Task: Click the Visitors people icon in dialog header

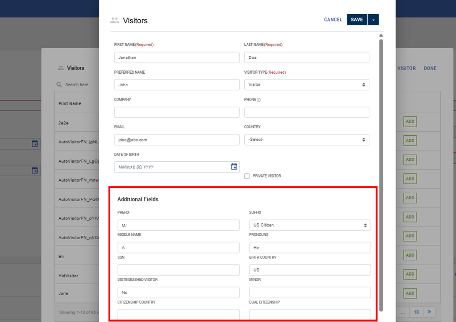Action: [114, 20]
